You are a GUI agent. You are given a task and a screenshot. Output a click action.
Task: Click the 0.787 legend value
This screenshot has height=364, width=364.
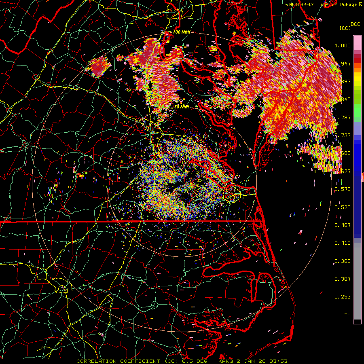pos(343,117)
